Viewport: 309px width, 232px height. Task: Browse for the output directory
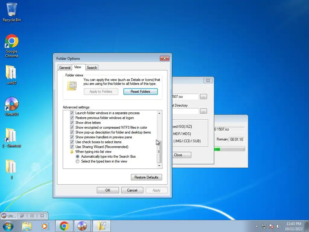(203, 111)
